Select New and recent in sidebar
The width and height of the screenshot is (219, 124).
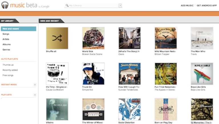coord(19,29)
